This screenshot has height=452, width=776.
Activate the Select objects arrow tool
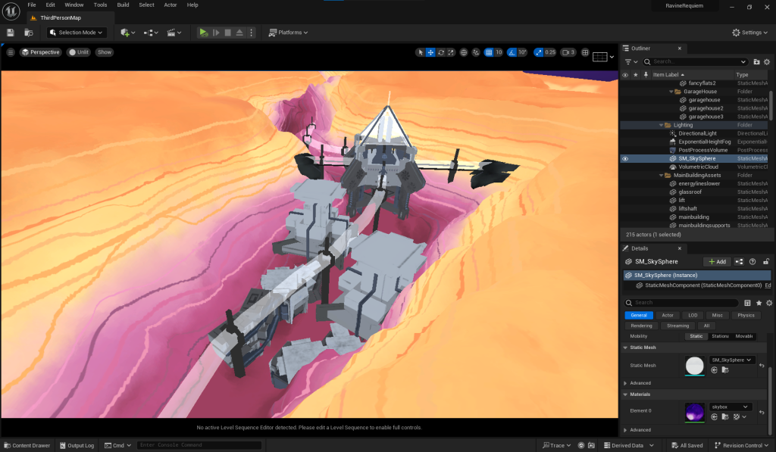[420, 52]
